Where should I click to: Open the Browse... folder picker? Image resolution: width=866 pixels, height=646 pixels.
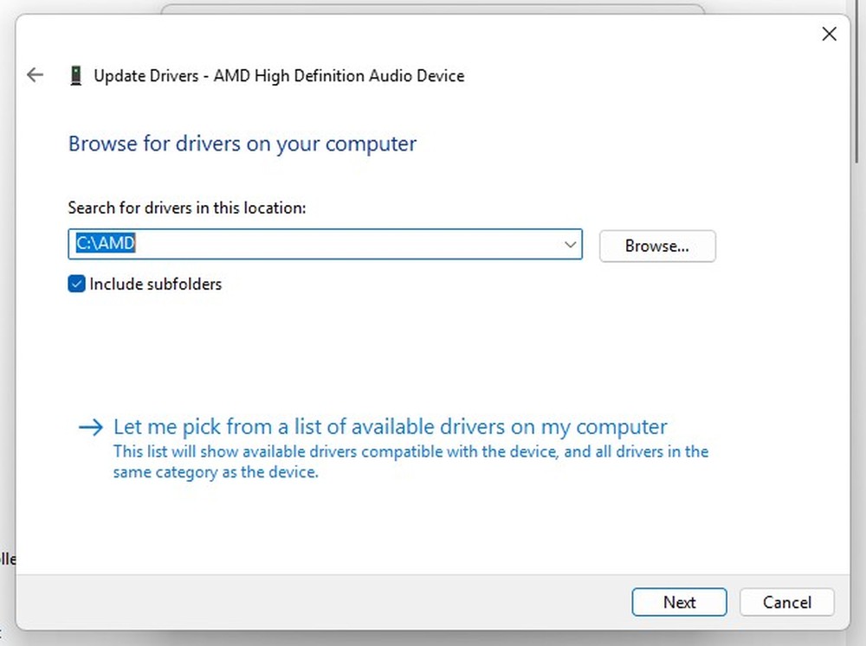[x=657, y=246]
